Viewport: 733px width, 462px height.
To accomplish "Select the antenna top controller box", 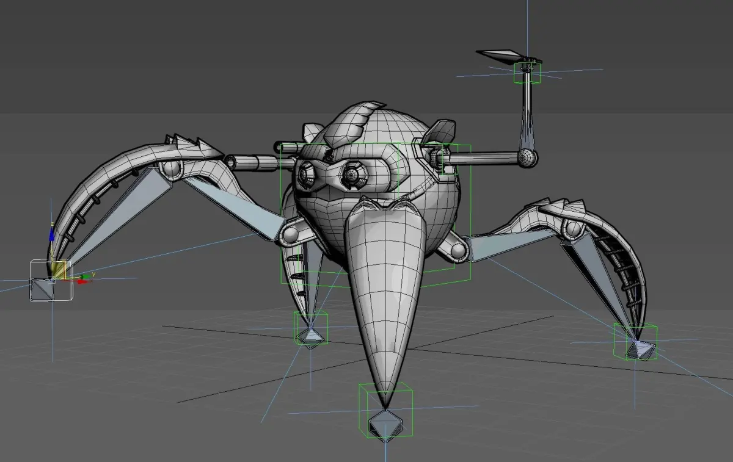I will tap(527, 73).
